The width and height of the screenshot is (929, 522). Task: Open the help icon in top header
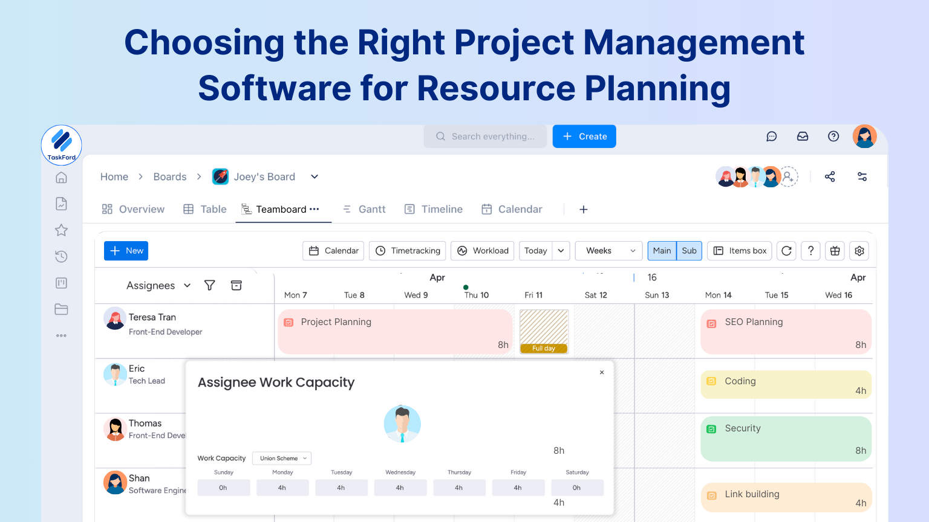coord(833,137)
